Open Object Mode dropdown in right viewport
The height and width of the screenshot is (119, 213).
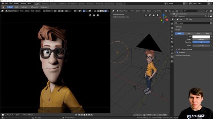point(123,11)
